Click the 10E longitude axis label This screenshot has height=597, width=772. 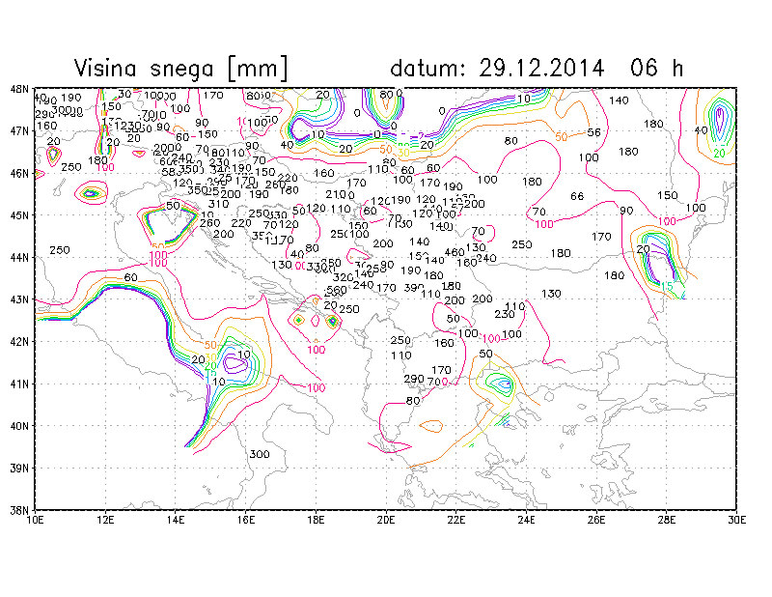click(35, 520)
